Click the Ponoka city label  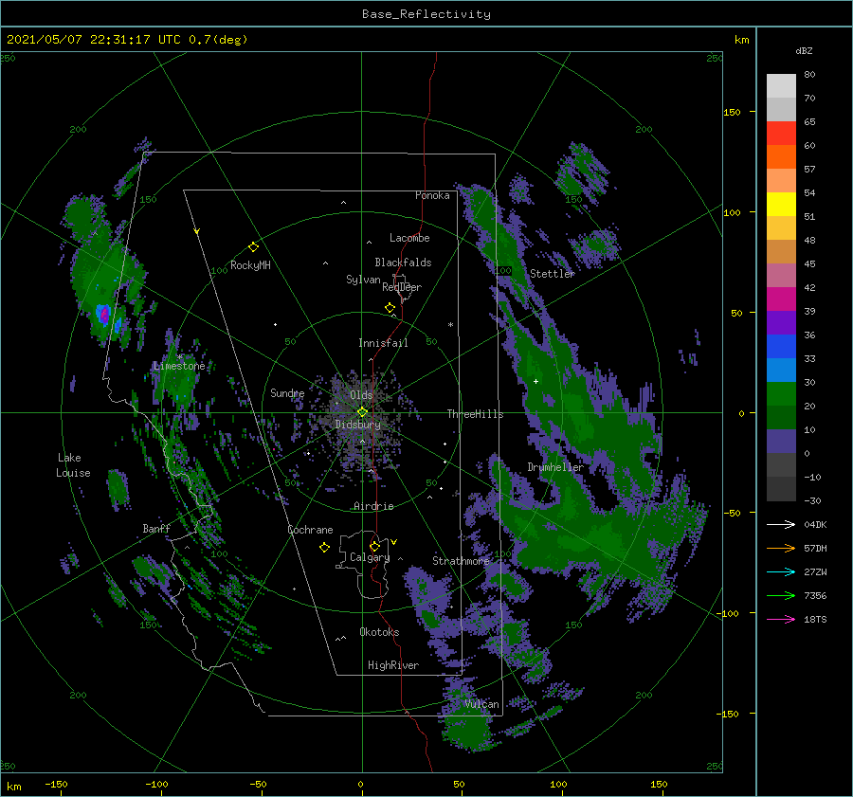coord(432,195)
